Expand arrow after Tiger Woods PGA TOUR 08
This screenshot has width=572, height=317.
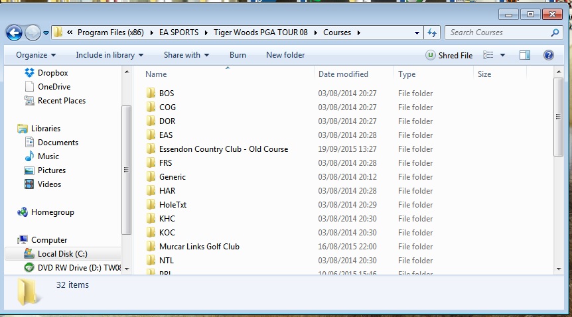pos(316,33)
